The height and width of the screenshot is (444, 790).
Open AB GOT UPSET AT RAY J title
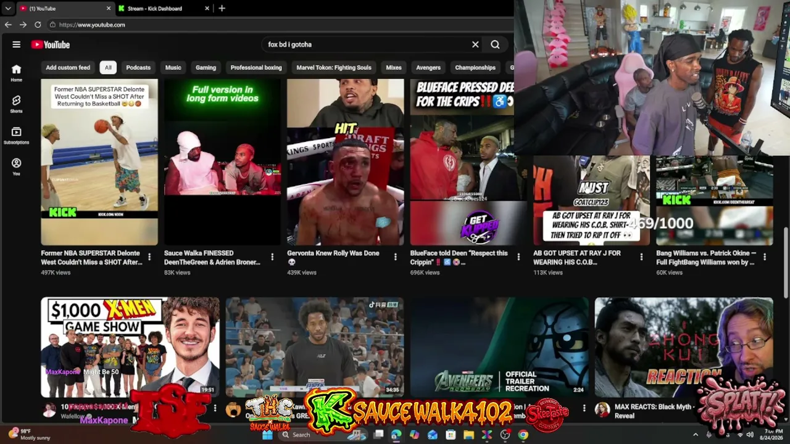coord(577,257)
